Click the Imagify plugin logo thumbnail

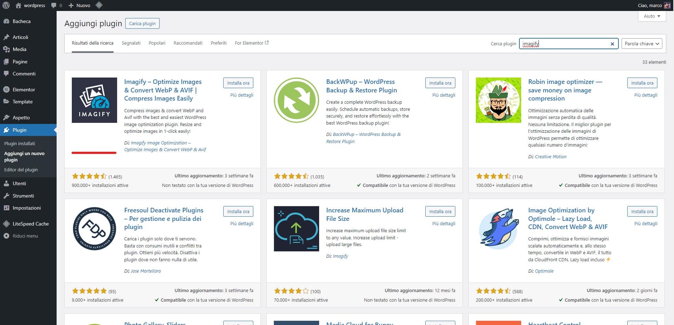coord(94,100)
